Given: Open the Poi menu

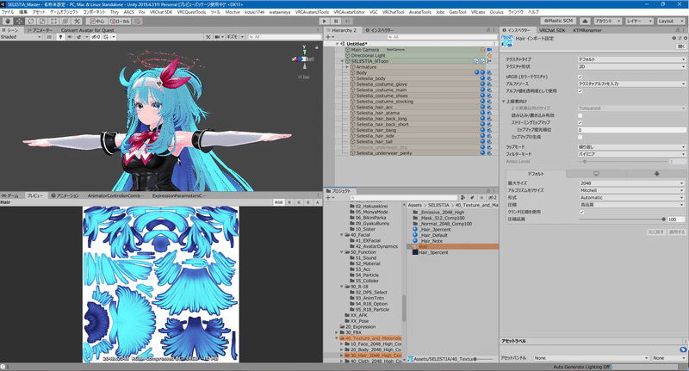Looking at the screenshot, I should (x=141, y=12).
